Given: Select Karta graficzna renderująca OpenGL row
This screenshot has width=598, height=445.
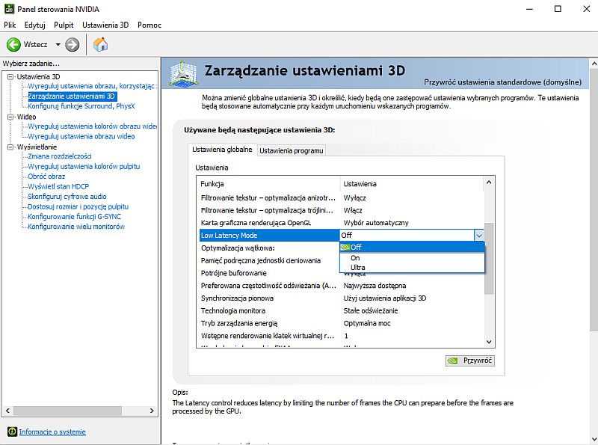Looking at the screenshot, I should 342,223.
